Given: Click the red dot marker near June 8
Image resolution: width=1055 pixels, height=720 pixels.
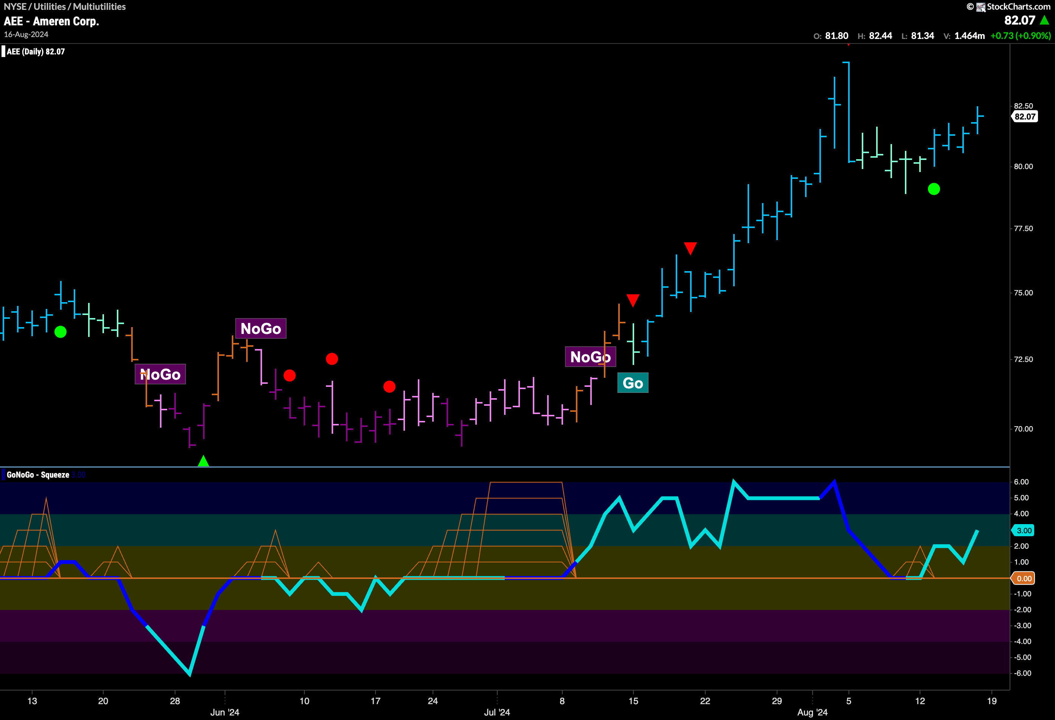Looking at the screenshot, I should coord(290,376).
